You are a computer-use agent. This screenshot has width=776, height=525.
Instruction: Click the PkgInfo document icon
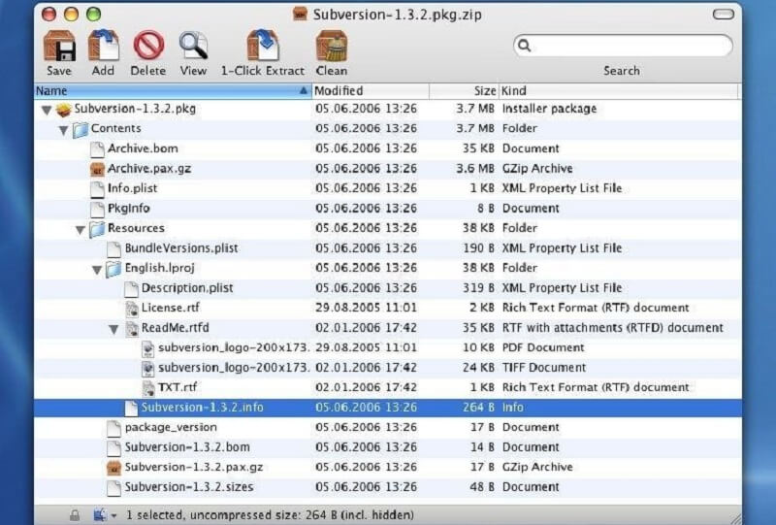tap(97, 209)
